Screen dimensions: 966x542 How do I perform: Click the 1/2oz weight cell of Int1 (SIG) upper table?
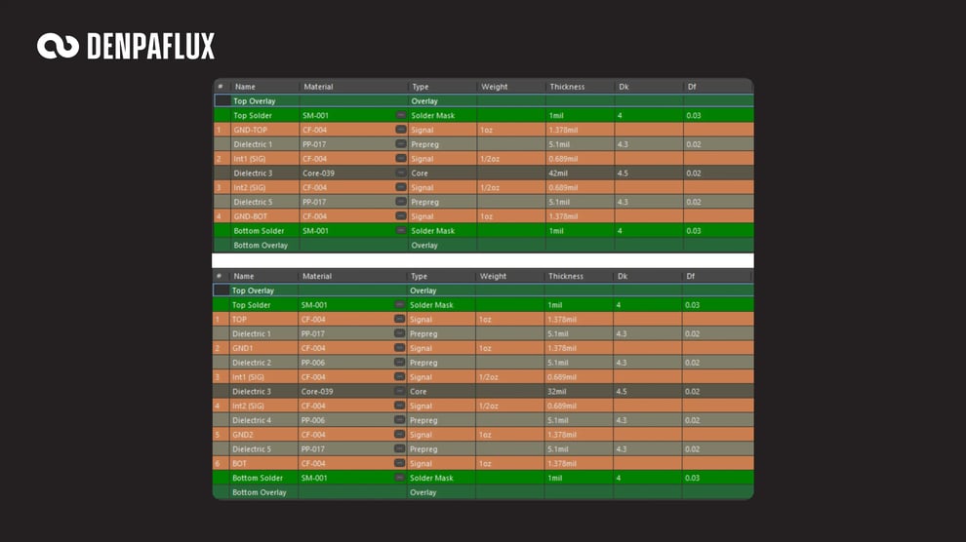[x=510, y=159]
